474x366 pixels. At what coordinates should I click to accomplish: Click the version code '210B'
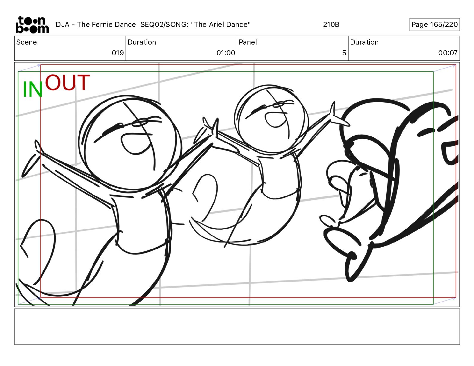tap(331, 25)
